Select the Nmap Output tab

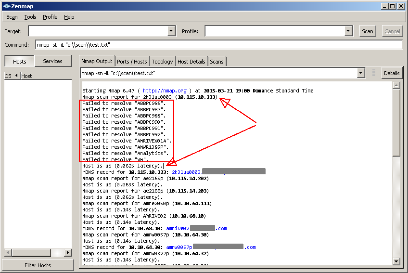point(97,61)
